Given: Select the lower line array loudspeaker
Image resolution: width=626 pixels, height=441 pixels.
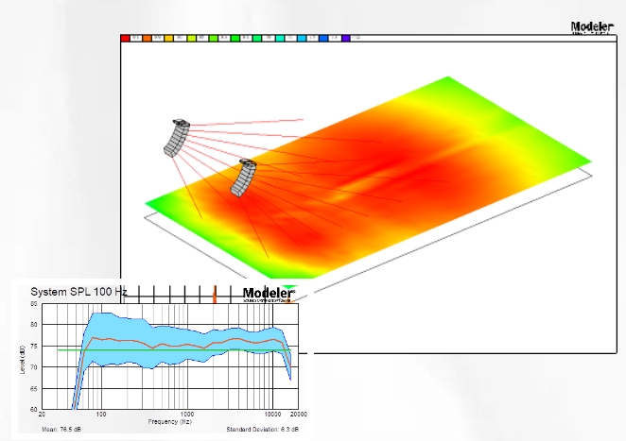Looking at the screenshot, I should (244, 178).
